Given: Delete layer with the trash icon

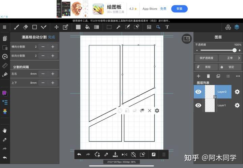Looking at the screenshot, I should [x=209, y=76].
